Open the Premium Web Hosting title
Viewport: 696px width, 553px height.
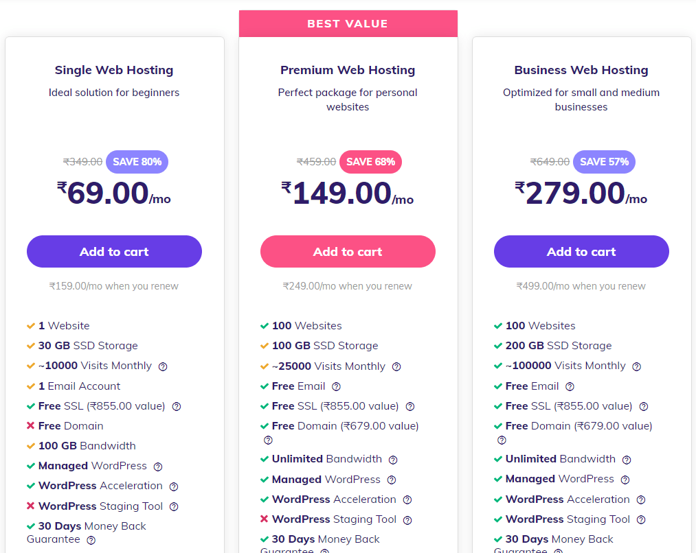click(348, 70)
